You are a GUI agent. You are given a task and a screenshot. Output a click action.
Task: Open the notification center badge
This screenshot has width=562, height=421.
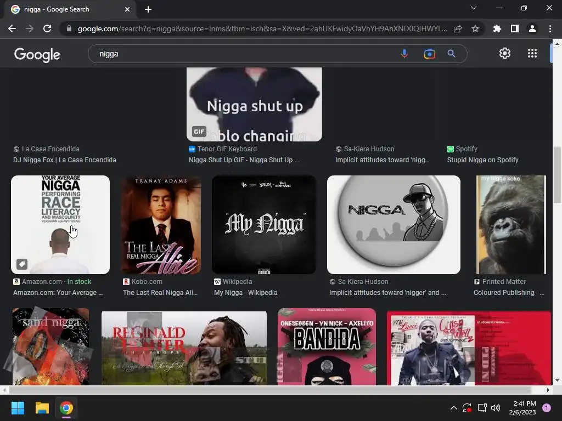(547, 408)
